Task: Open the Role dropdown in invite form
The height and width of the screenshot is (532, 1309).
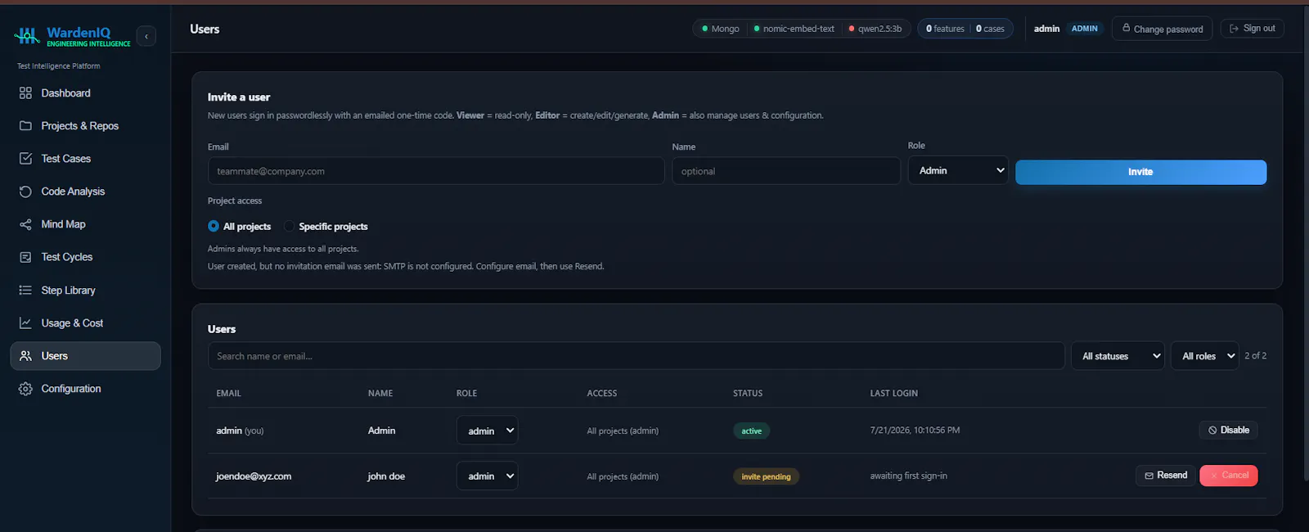Action: coord(958,170)
